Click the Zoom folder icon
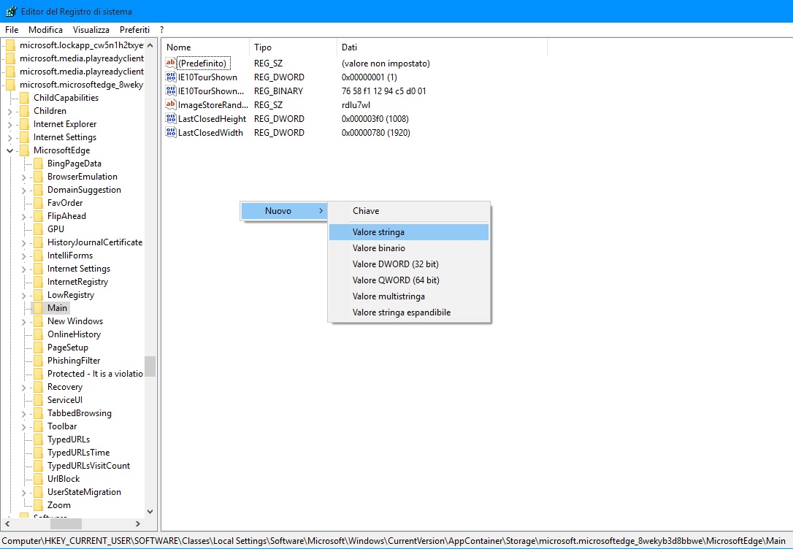The image size is (793, 549). click(38, 505)
